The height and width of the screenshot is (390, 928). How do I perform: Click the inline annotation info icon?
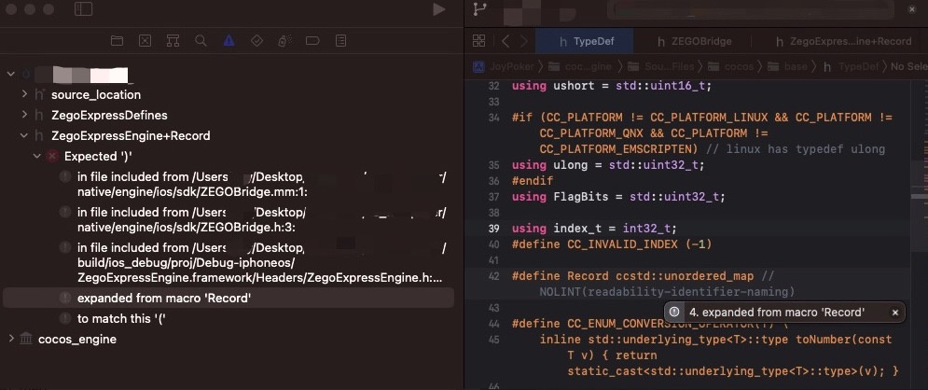coord(674,312)
